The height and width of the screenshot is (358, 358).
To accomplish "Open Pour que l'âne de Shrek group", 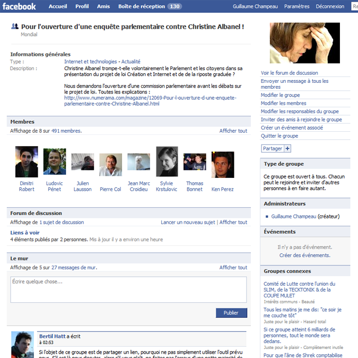I will click(303, 355).
